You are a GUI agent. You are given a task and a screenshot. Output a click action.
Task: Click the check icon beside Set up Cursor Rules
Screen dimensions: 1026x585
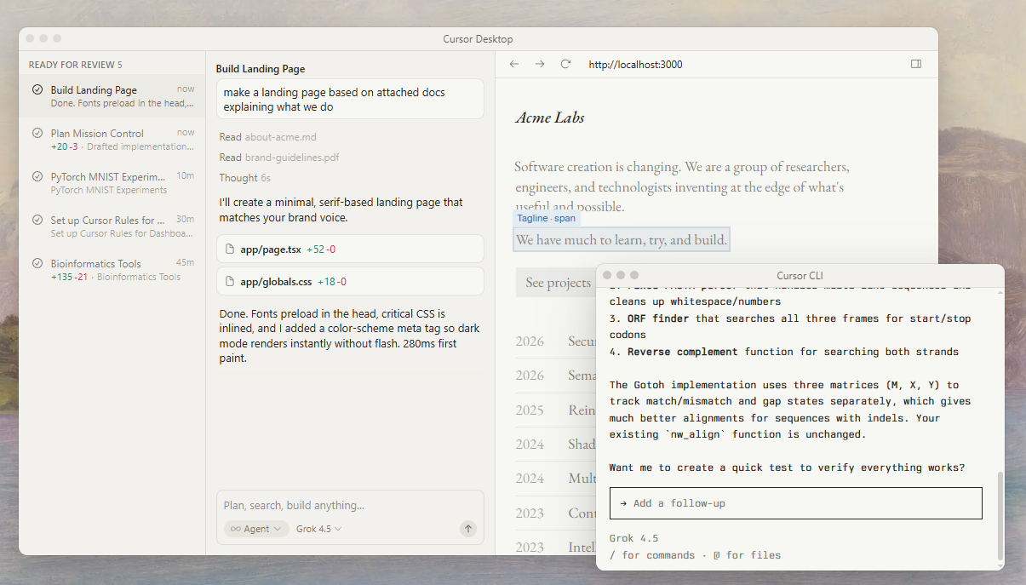37,221
